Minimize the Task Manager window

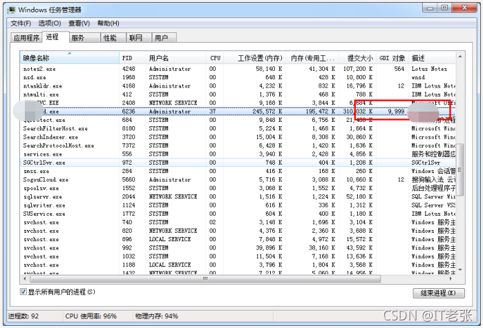(x=430, y=8)
